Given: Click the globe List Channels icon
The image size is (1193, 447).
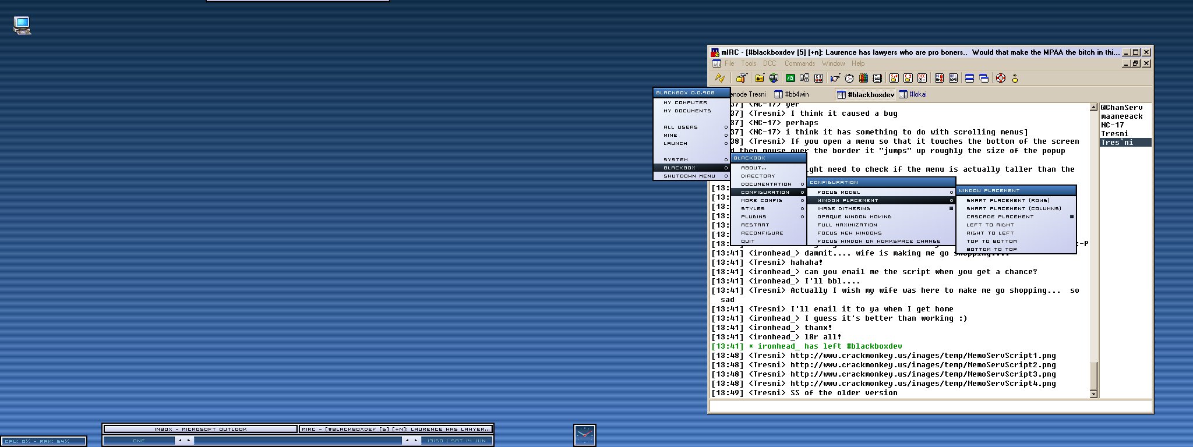Looking at the screenshot, I should point(774,78).
